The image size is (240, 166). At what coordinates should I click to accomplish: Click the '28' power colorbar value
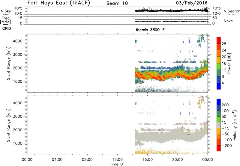[x=224, y=44]
